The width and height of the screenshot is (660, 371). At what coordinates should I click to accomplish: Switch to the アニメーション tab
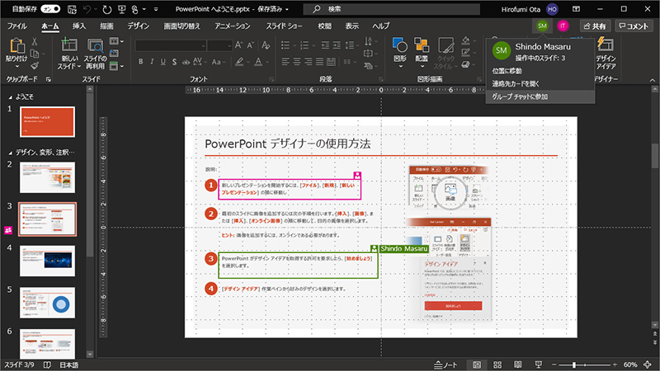pos(233,26)
